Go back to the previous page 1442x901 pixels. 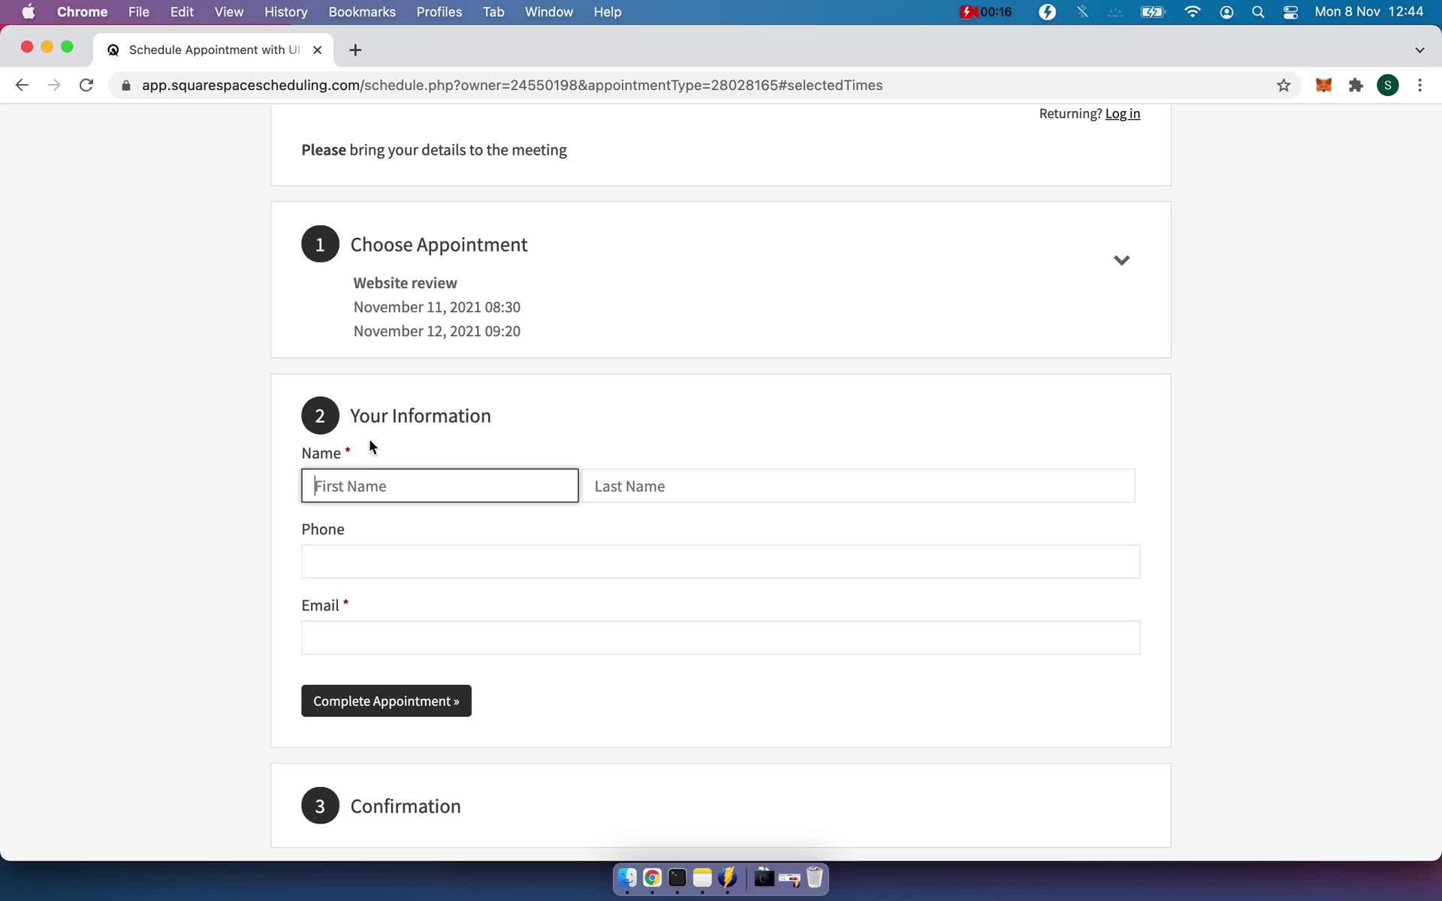[x=22, y=86]
